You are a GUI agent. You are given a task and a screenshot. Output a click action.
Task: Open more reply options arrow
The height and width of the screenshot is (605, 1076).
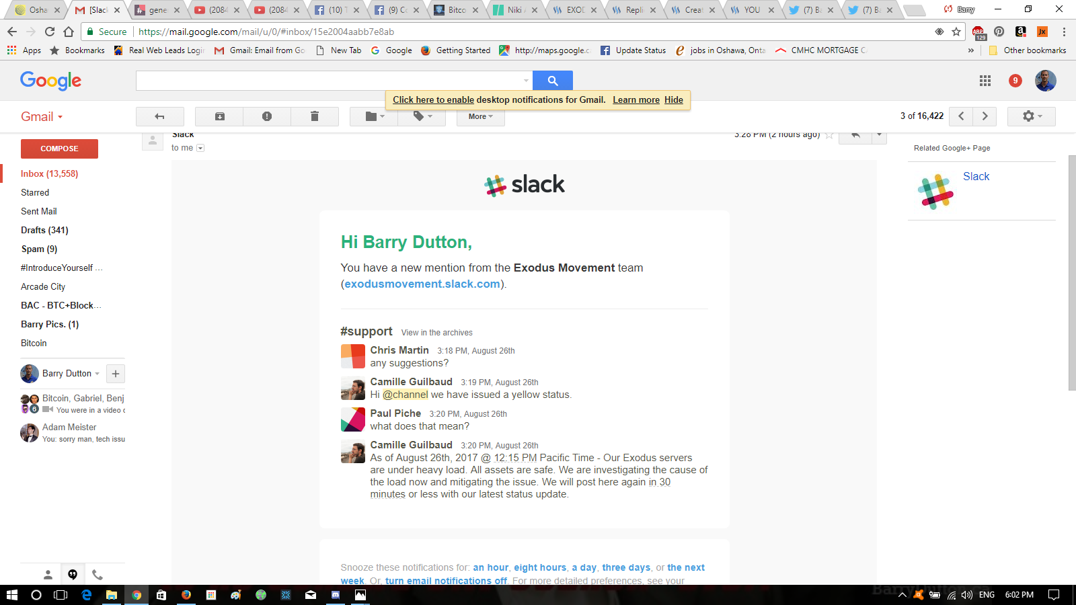click(x=879, y=135)
